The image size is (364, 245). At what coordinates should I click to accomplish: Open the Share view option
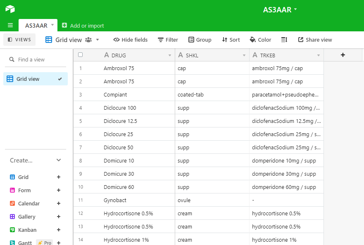tap(315, 40)
